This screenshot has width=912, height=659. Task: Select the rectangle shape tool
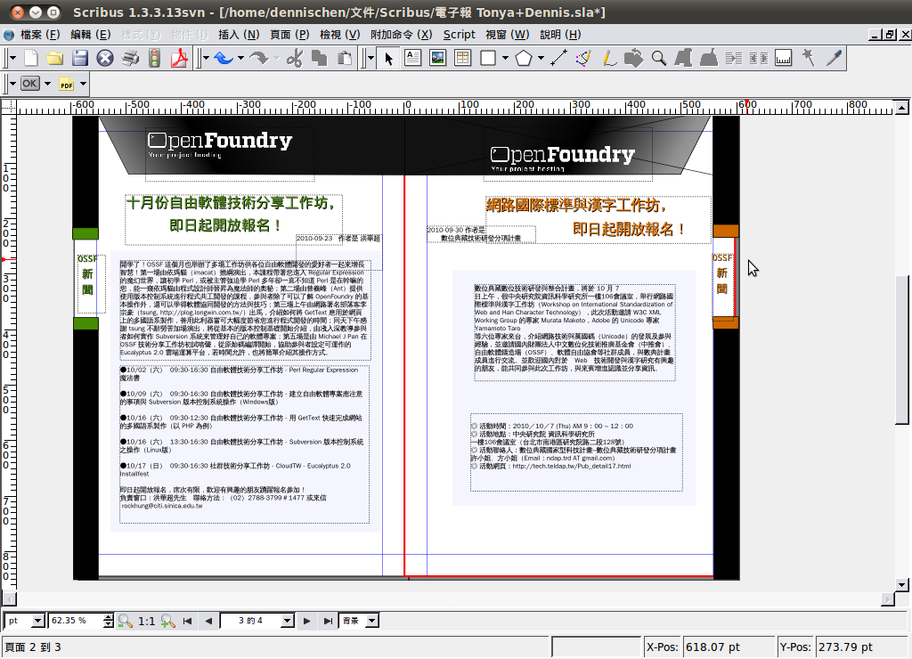click(488, 58)
